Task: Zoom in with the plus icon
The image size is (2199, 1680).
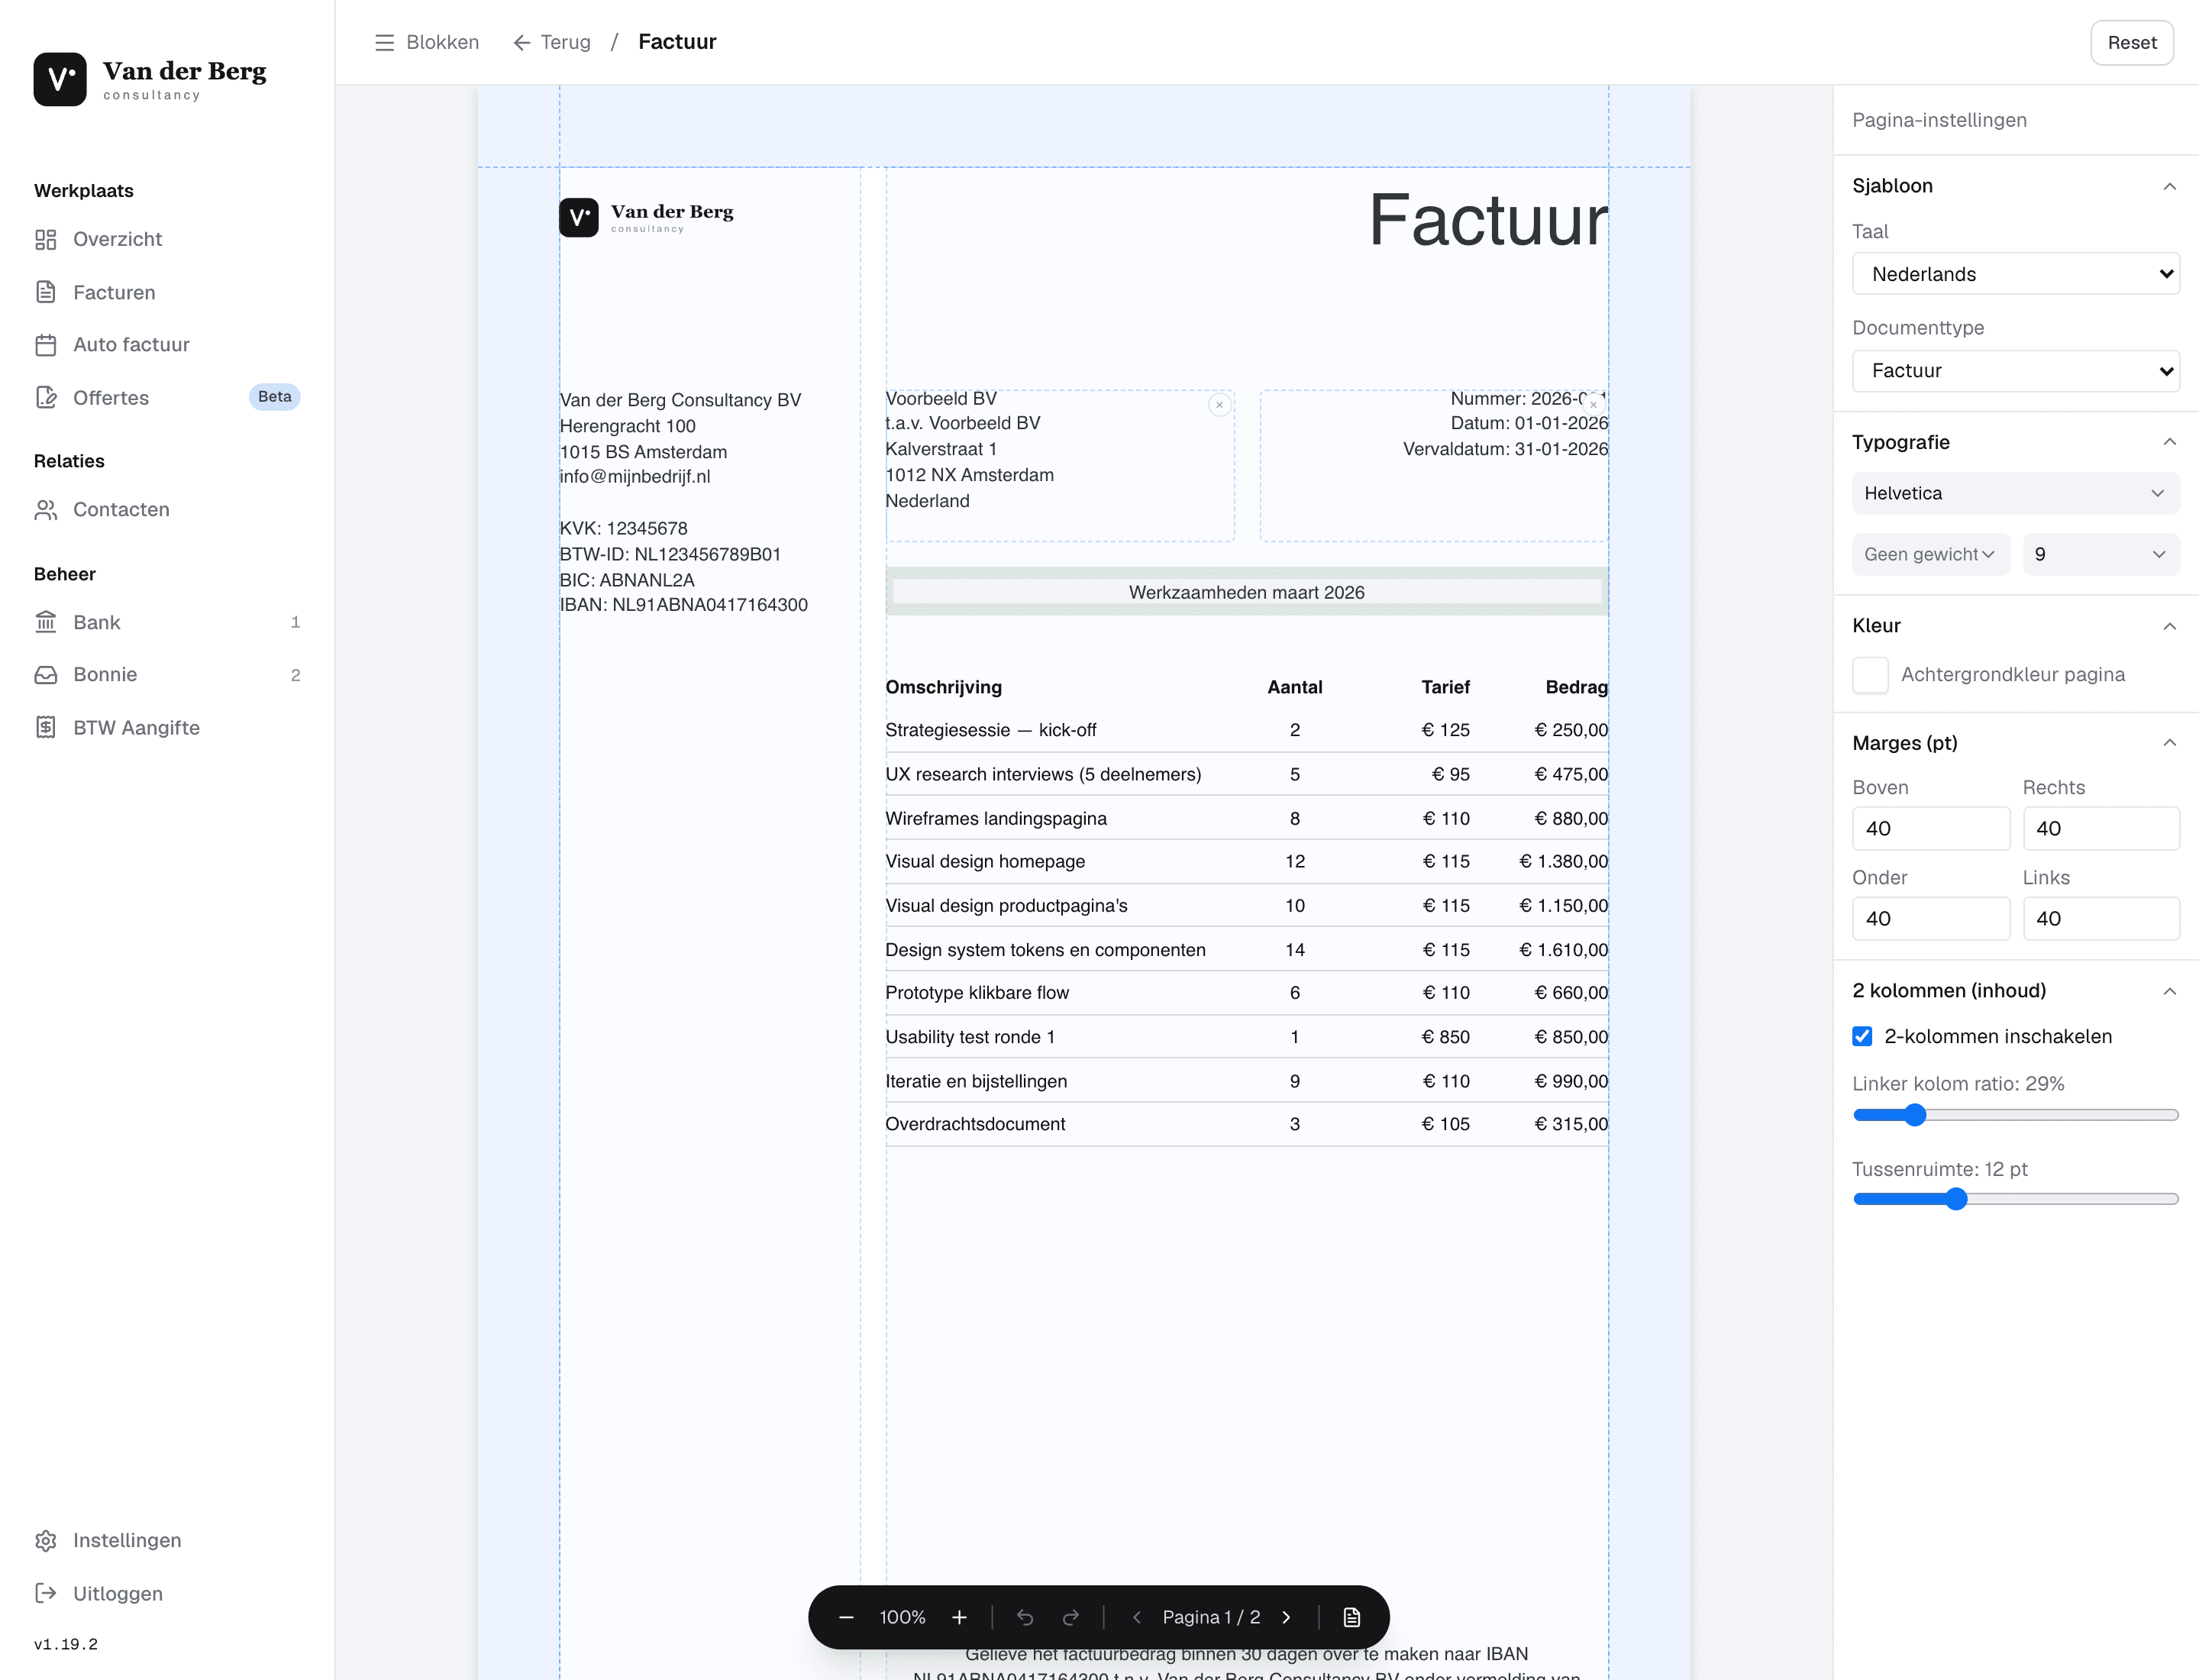Action: click(959, 1617)
